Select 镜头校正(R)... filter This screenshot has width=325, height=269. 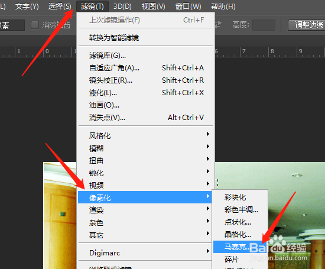(145, 80)
